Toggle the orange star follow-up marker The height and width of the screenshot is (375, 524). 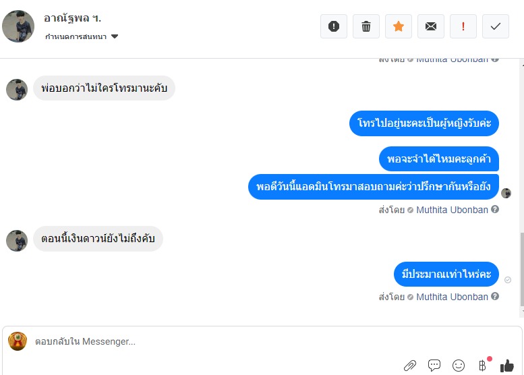pyautogui.click(x=399, y=26)
